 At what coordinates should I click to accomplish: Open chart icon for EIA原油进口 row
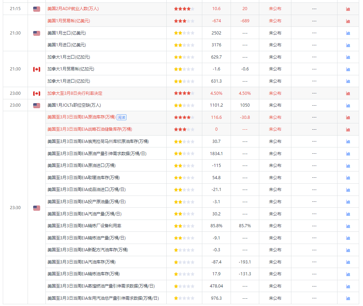(348, 166)
